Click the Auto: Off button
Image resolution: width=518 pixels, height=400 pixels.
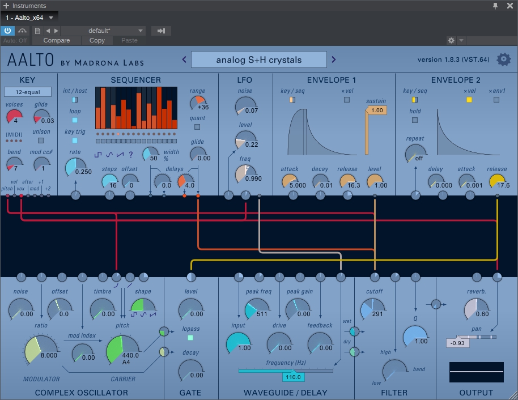(x=15, y=40)
